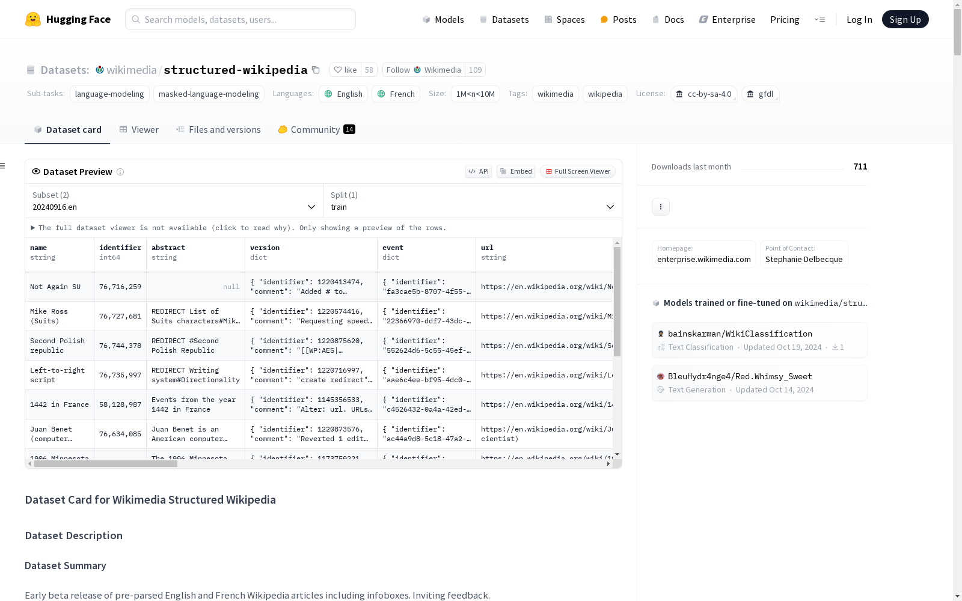Screen dimensions: 962x601
Task: Click the Wikimedia followers count 109
Action: pyautogui.click(x=476, y=70)
